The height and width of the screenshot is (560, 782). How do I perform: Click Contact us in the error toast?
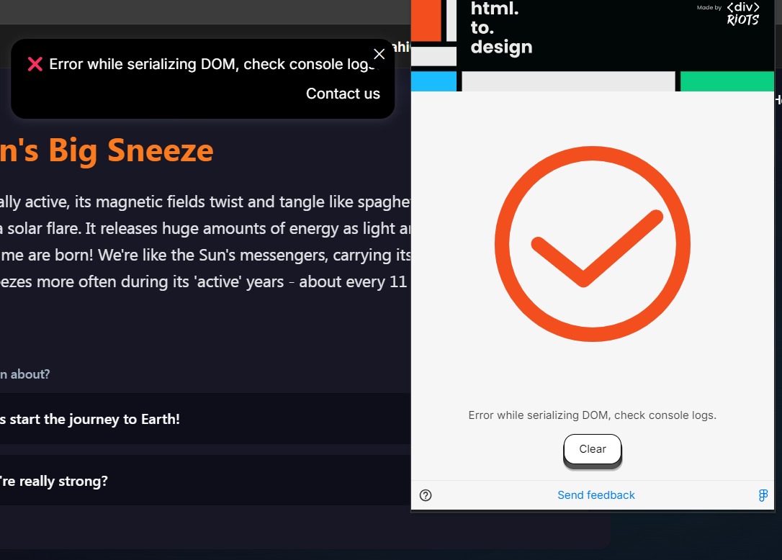click(x=343, y=94)
